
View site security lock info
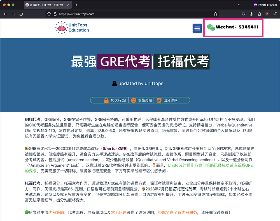[x=55, y=14]
